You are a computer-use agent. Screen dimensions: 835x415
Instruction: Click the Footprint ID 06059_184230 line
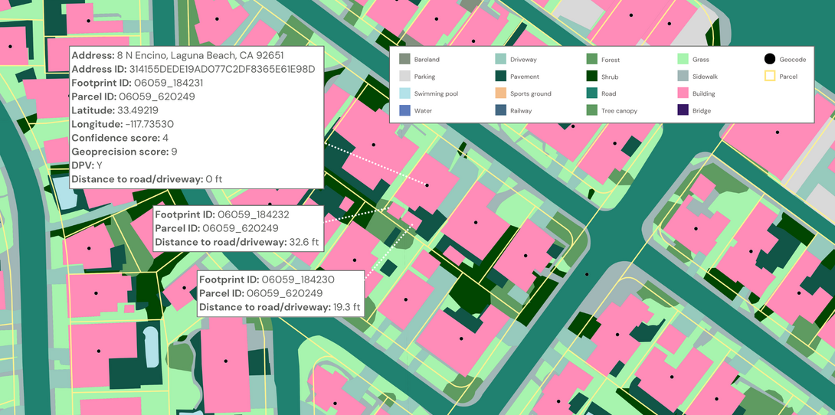[265, 279]
